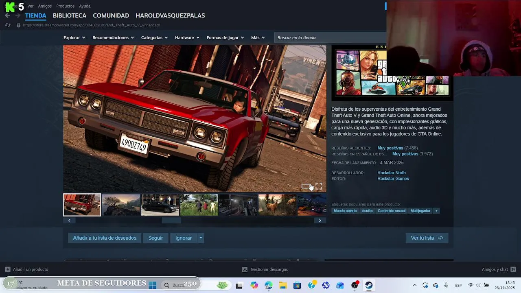Click the lock icon beside the URL

point(18,25)
